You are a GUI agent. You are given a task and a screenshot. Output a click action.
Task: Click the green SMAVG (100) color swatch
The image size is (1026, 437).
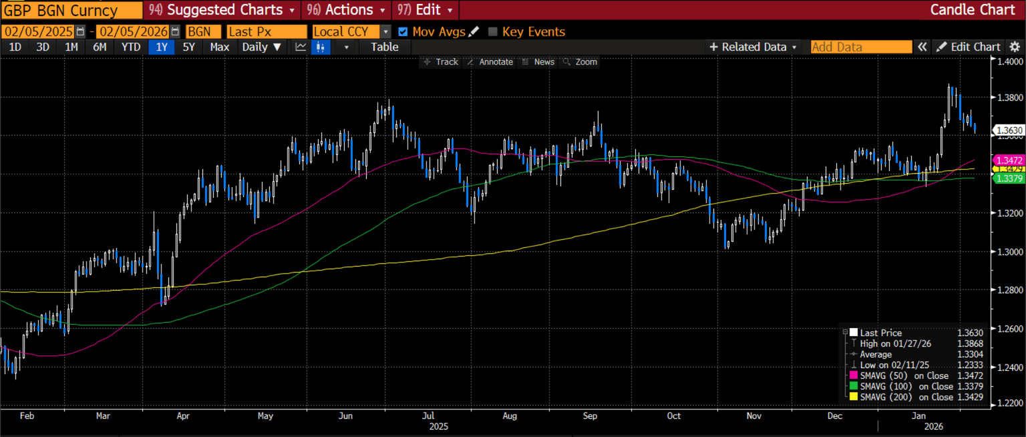coord(854,386)
